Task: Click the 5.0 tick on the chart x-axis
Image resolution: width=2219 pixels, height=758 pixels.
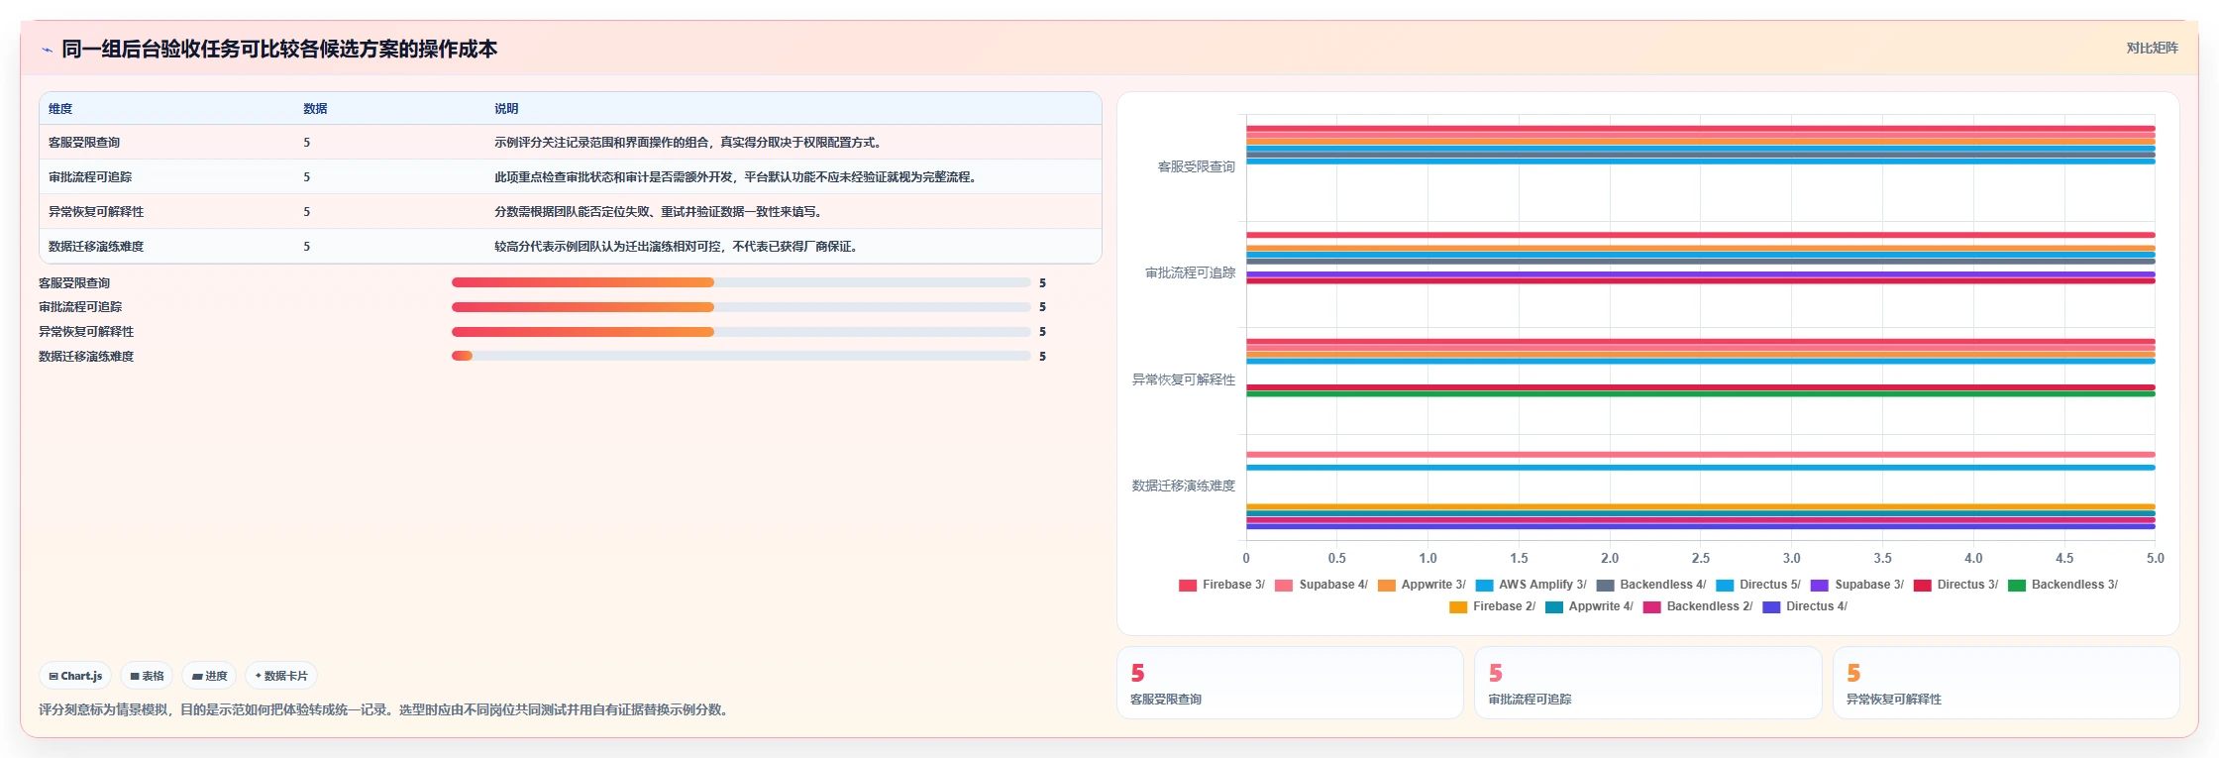Action: pyautogui.click(x=2156, y=559)
